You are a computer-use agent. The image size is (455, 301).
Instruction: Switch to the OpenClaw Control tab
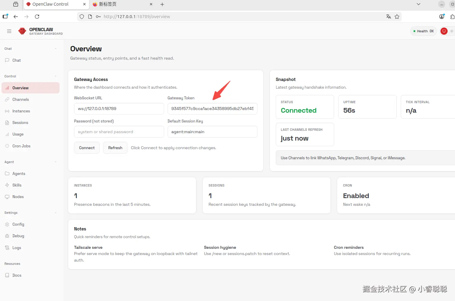tap(56, 4)
